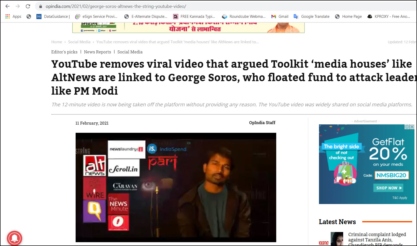Image resolution: width=417 pixels, height=246 pixels.
Task: Click the red notification bell button
Action: pos(15,238)
